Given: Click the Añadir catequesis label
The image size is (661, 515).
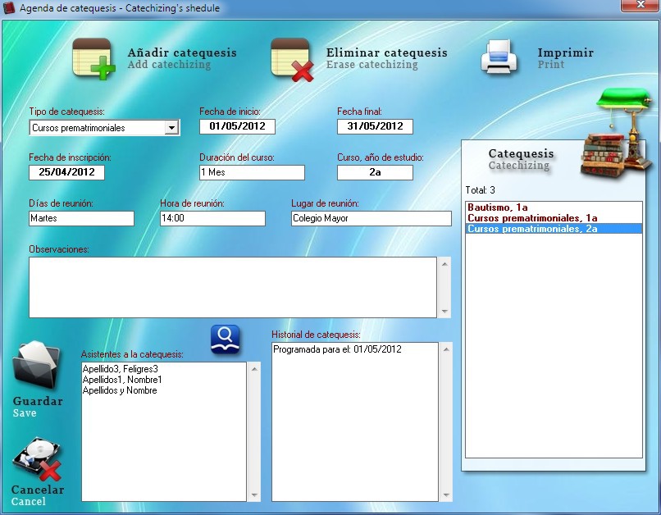Looking at the screenshot, I should click(182, 58).
